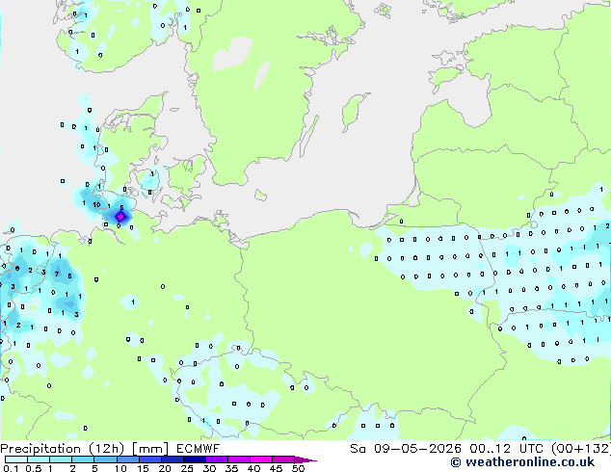Select the 0.1–0.5 mm palest cyan legend swatch
The image size is (611, 472).
point(16,459)
